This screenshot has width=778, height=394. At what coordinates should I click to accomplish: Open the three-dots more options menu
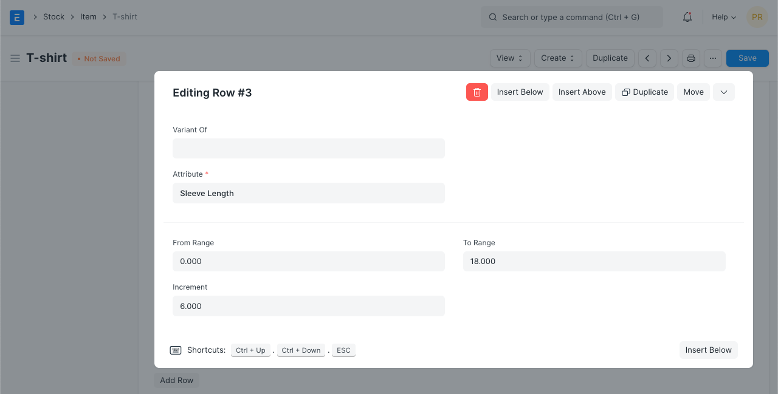(713, 58)
